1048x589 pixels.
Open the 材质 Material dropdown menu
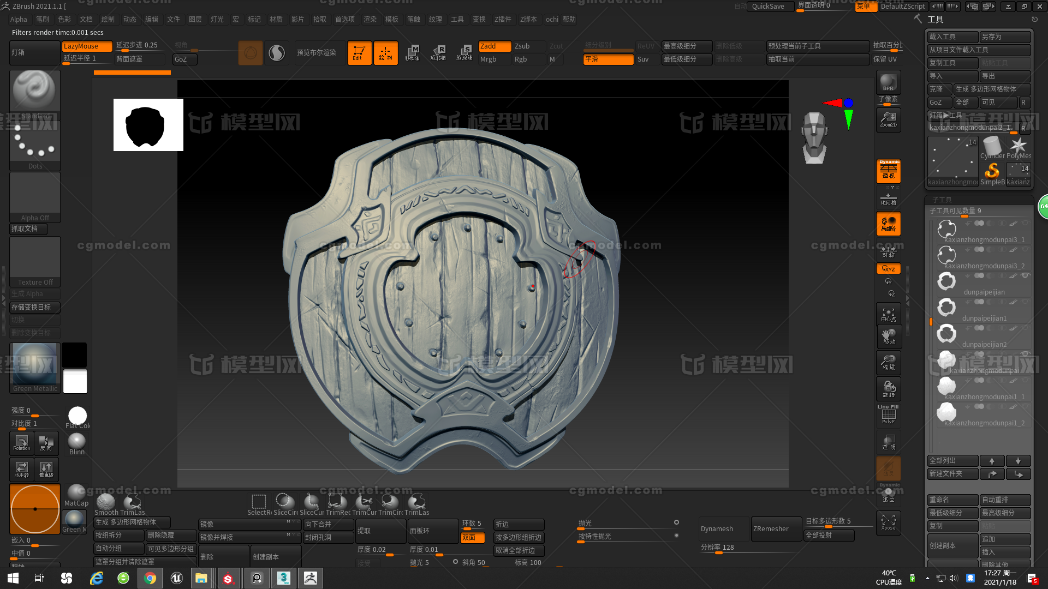click(x=276, y=20)
